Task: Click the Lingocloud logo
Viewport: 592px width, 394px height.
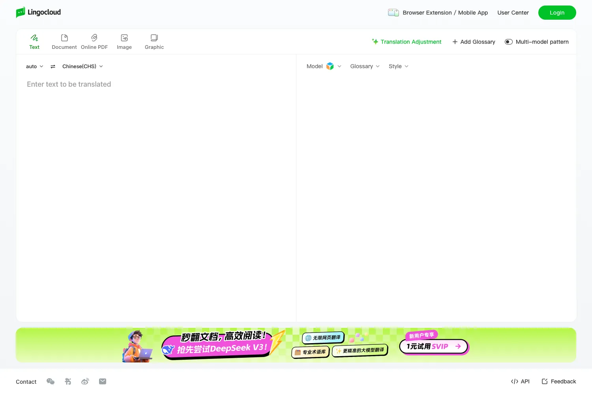Action: pyautogui.click(x=38, y=12)
